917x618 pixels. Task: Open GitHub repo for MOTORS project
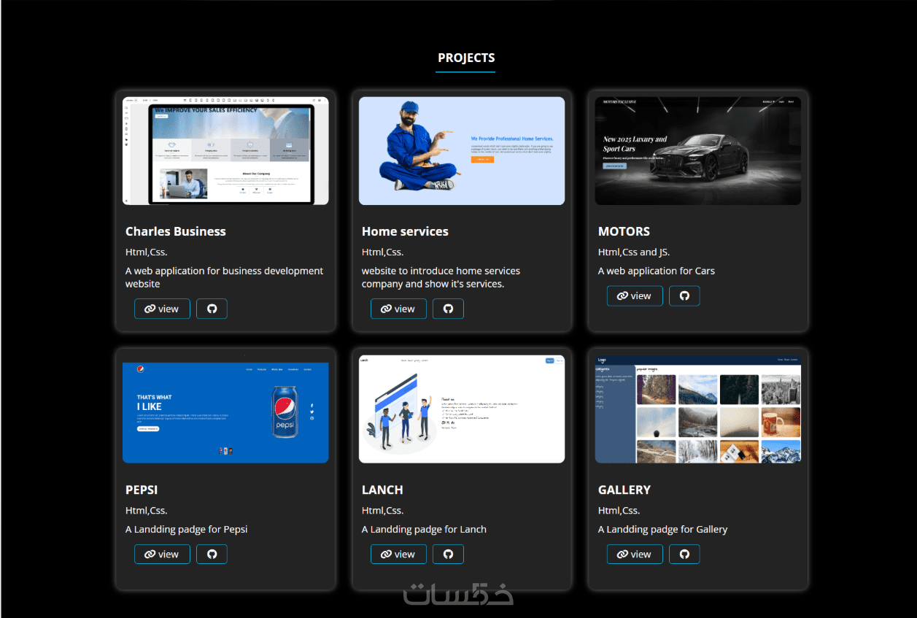684,296
